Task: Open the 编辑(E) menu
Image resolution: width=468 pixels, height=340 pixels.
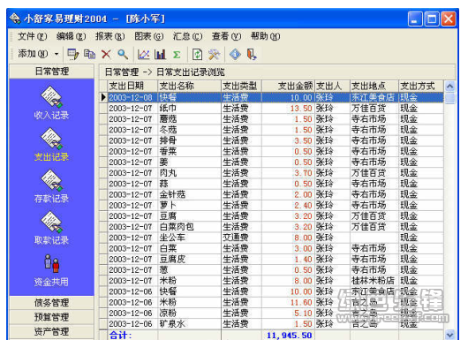Action: coord(71,36)
